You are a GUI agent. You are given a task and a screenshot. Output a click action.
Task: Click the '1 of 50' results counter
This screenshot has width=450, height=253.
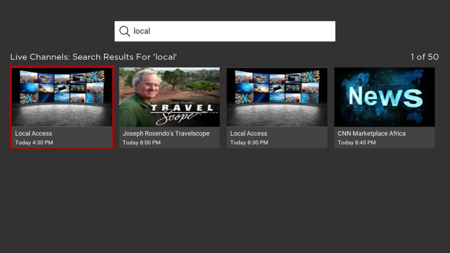pos(424,57)
